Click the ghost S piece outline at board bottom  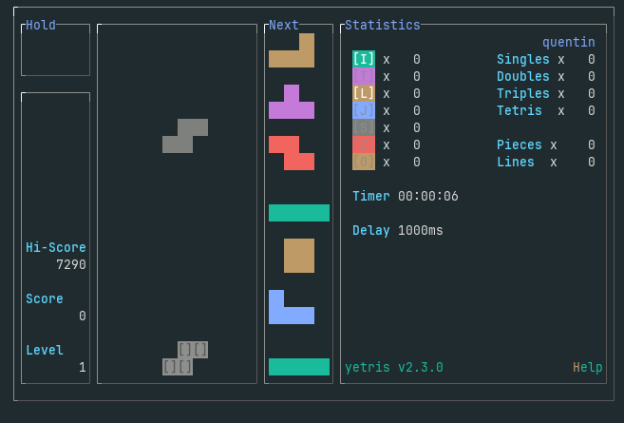(x=185, y=358)
